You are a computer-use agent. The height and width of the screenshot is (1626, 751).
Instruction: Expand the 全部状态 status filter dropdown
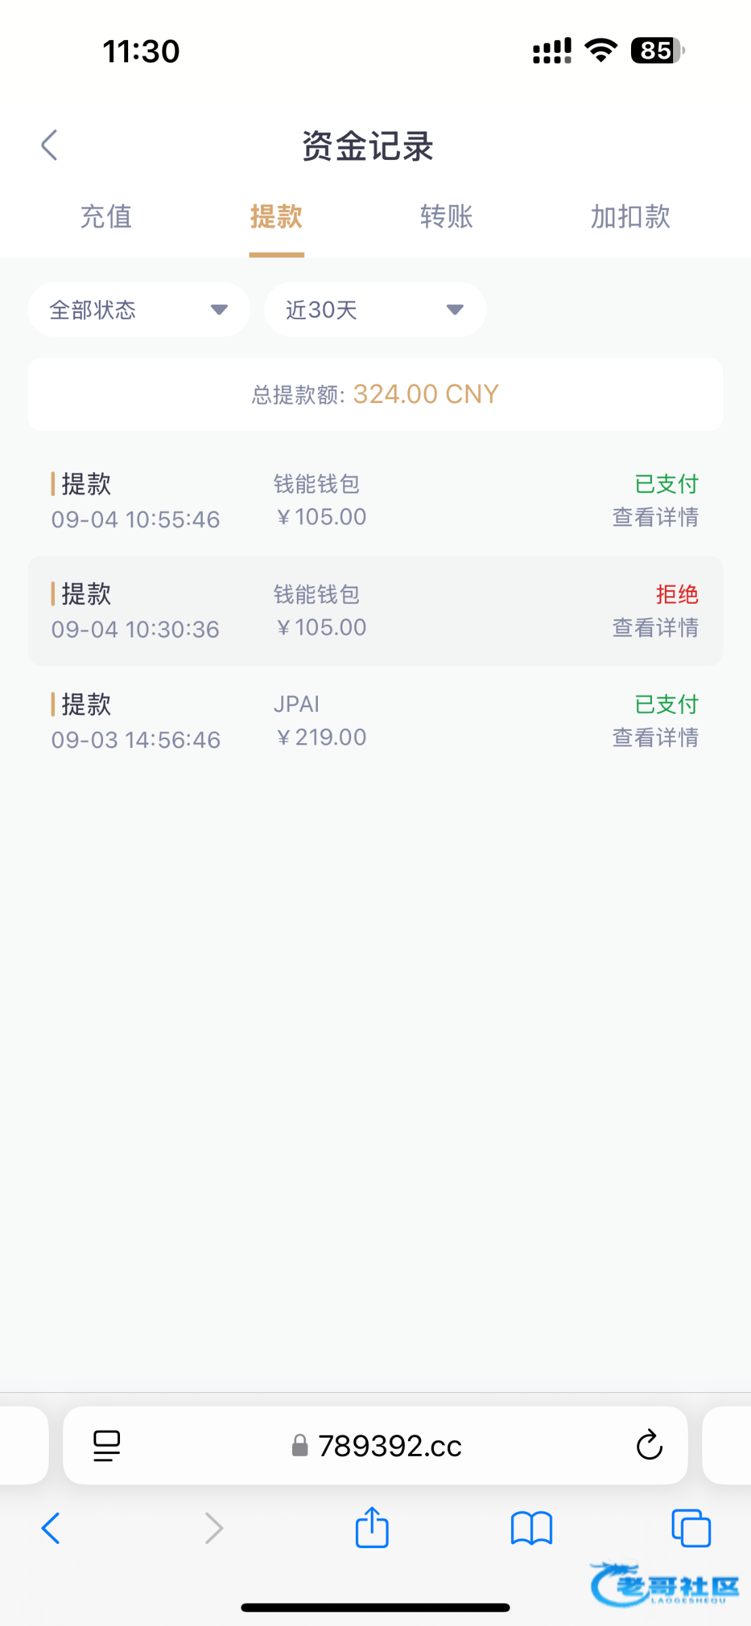[139, 310]
